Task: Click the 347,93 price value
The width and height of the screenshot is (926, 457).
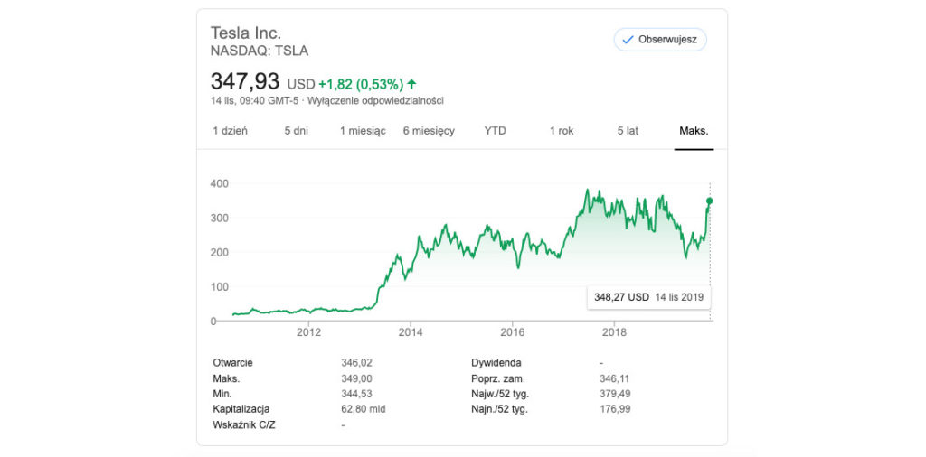Action: [244, 81]
